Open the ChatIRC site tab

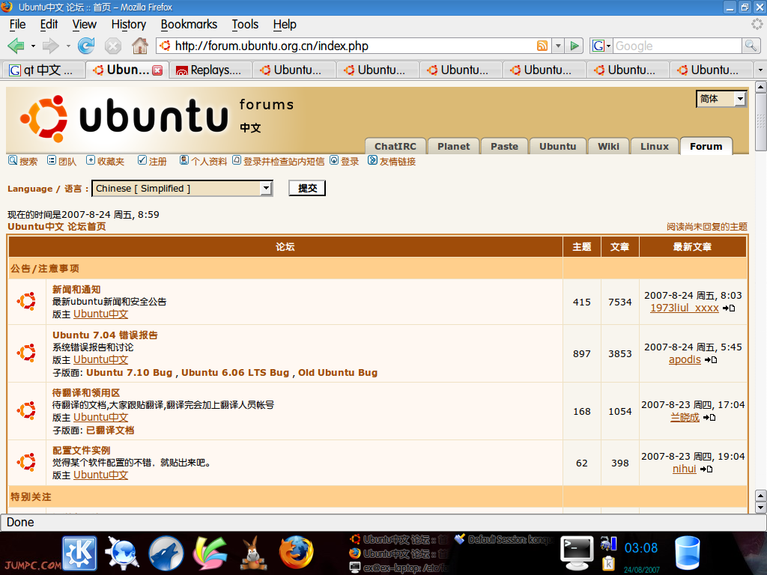coord(395,146)
